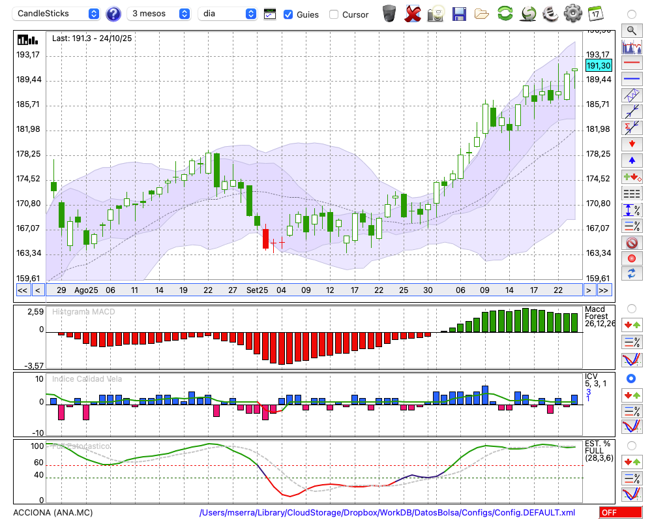
Task: Step forward with > button
Action: [x=588, y=290]
